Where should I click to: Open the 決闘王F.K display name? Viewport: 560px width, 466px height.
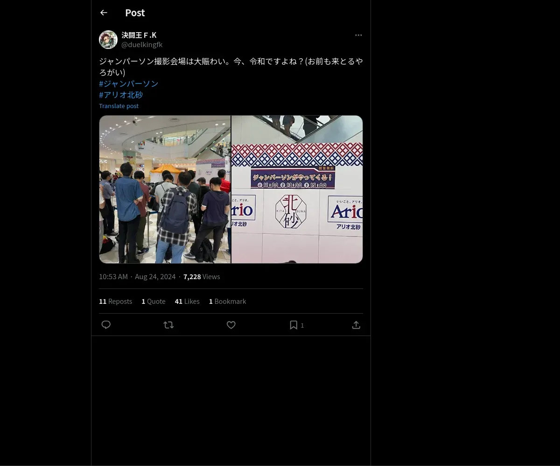click(139, 35)
